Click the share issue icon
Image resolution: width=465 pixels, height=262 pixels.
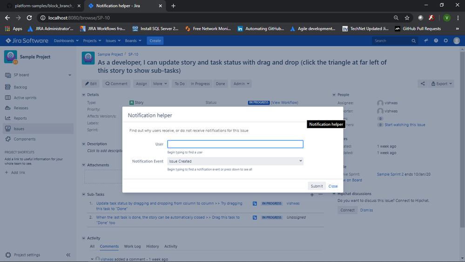(x=423, y=84)
